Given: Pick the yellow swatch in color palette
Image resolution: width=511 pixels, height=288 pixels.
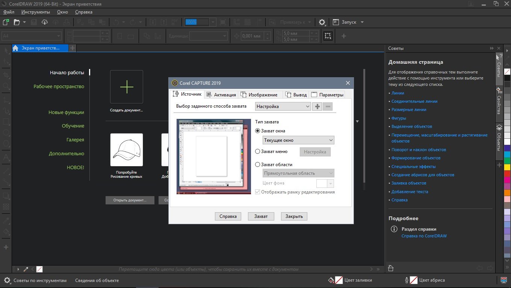Looking at the screenshot, I should [x=507, y=167].
